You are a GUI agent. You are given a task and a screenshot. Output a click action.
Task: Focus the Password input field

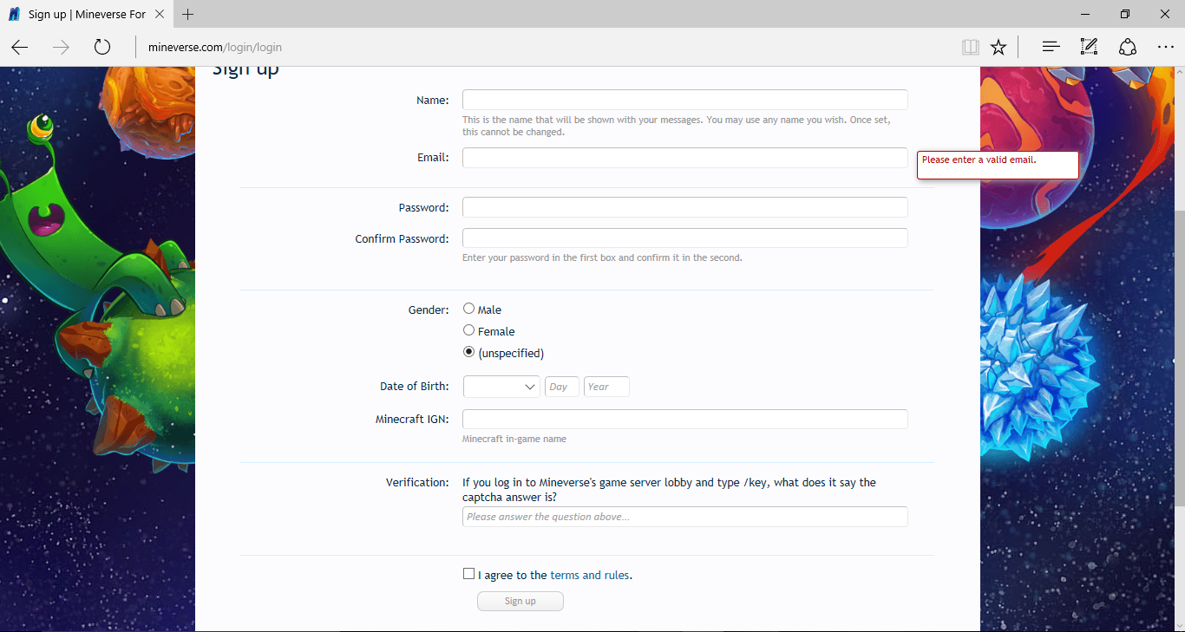tap(684, 207)
